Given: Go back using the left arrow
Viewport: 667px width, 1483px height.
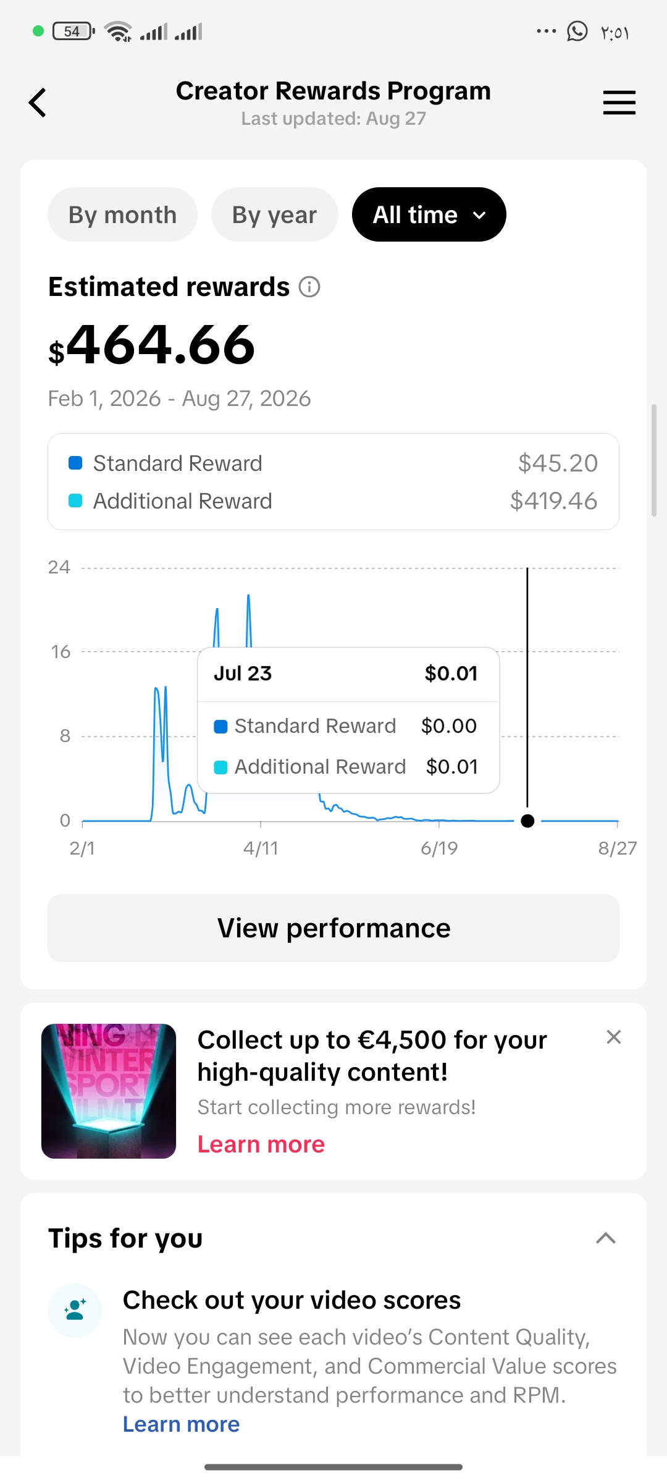Looking at the screenshot, I should [x=38, y=103].
